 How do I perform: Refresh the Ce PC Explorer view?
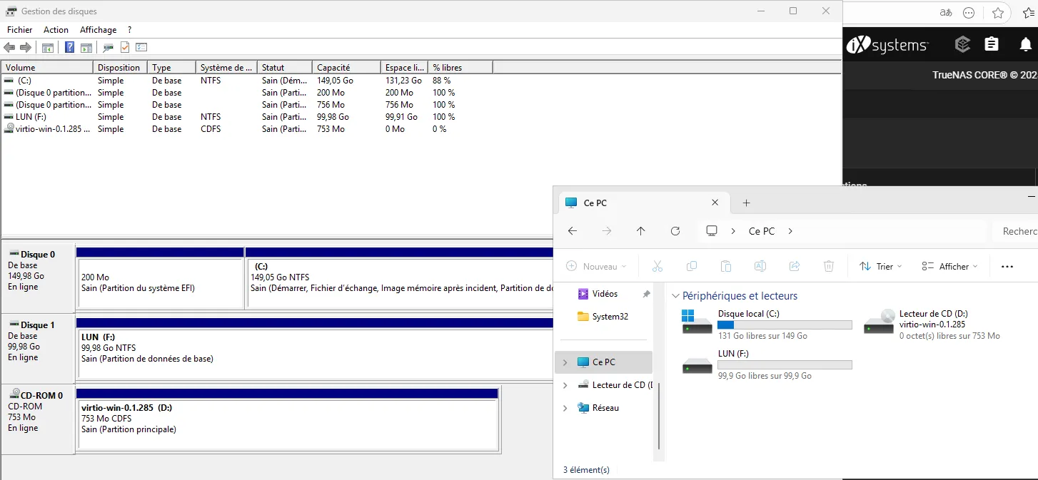(x=675, y=231)
